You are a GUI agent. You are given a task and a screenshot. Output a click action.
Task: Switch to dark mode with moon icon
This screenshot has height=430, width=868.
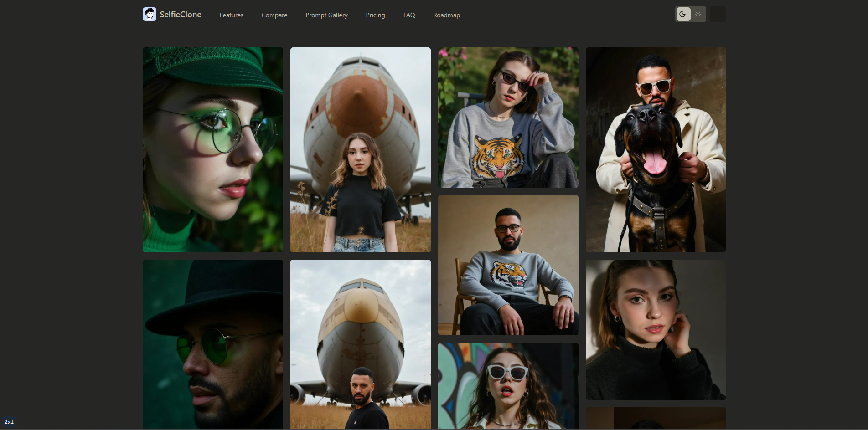point(683,14)
